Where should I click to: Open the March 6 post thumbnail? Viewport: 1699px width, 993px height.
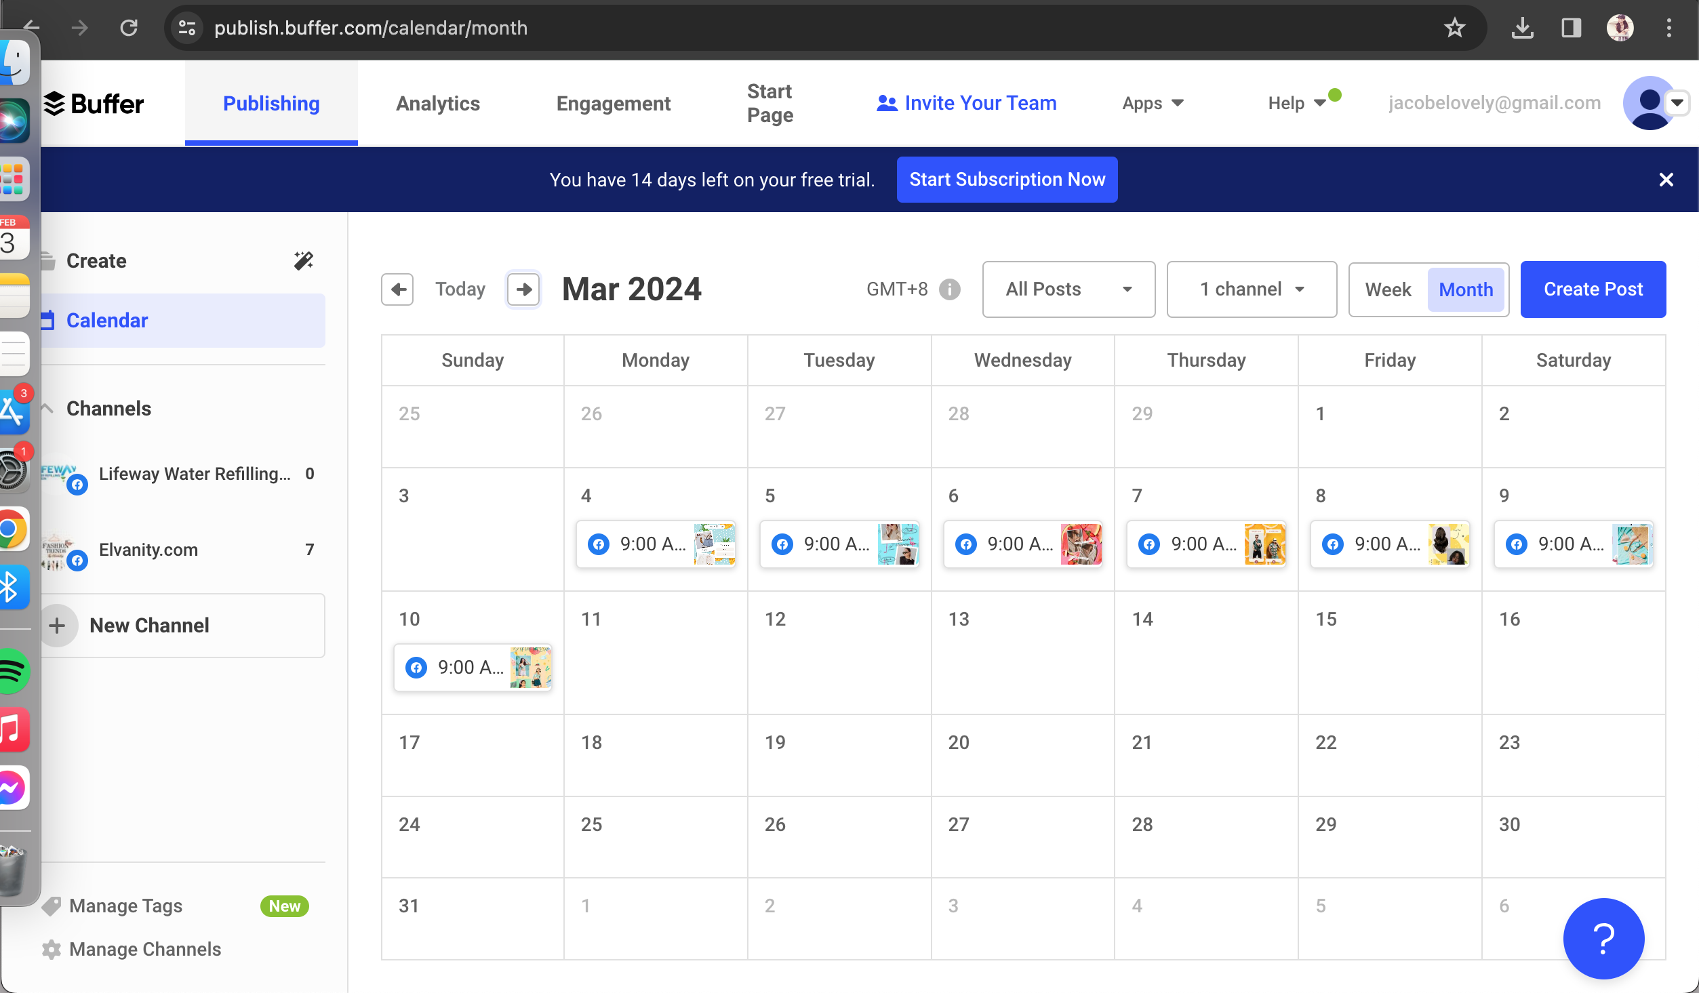(1081, 544)
